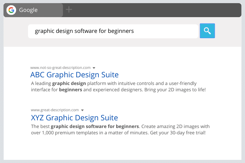
Task: Focus the search field containing graphic design query
Action: click(113, 31)
